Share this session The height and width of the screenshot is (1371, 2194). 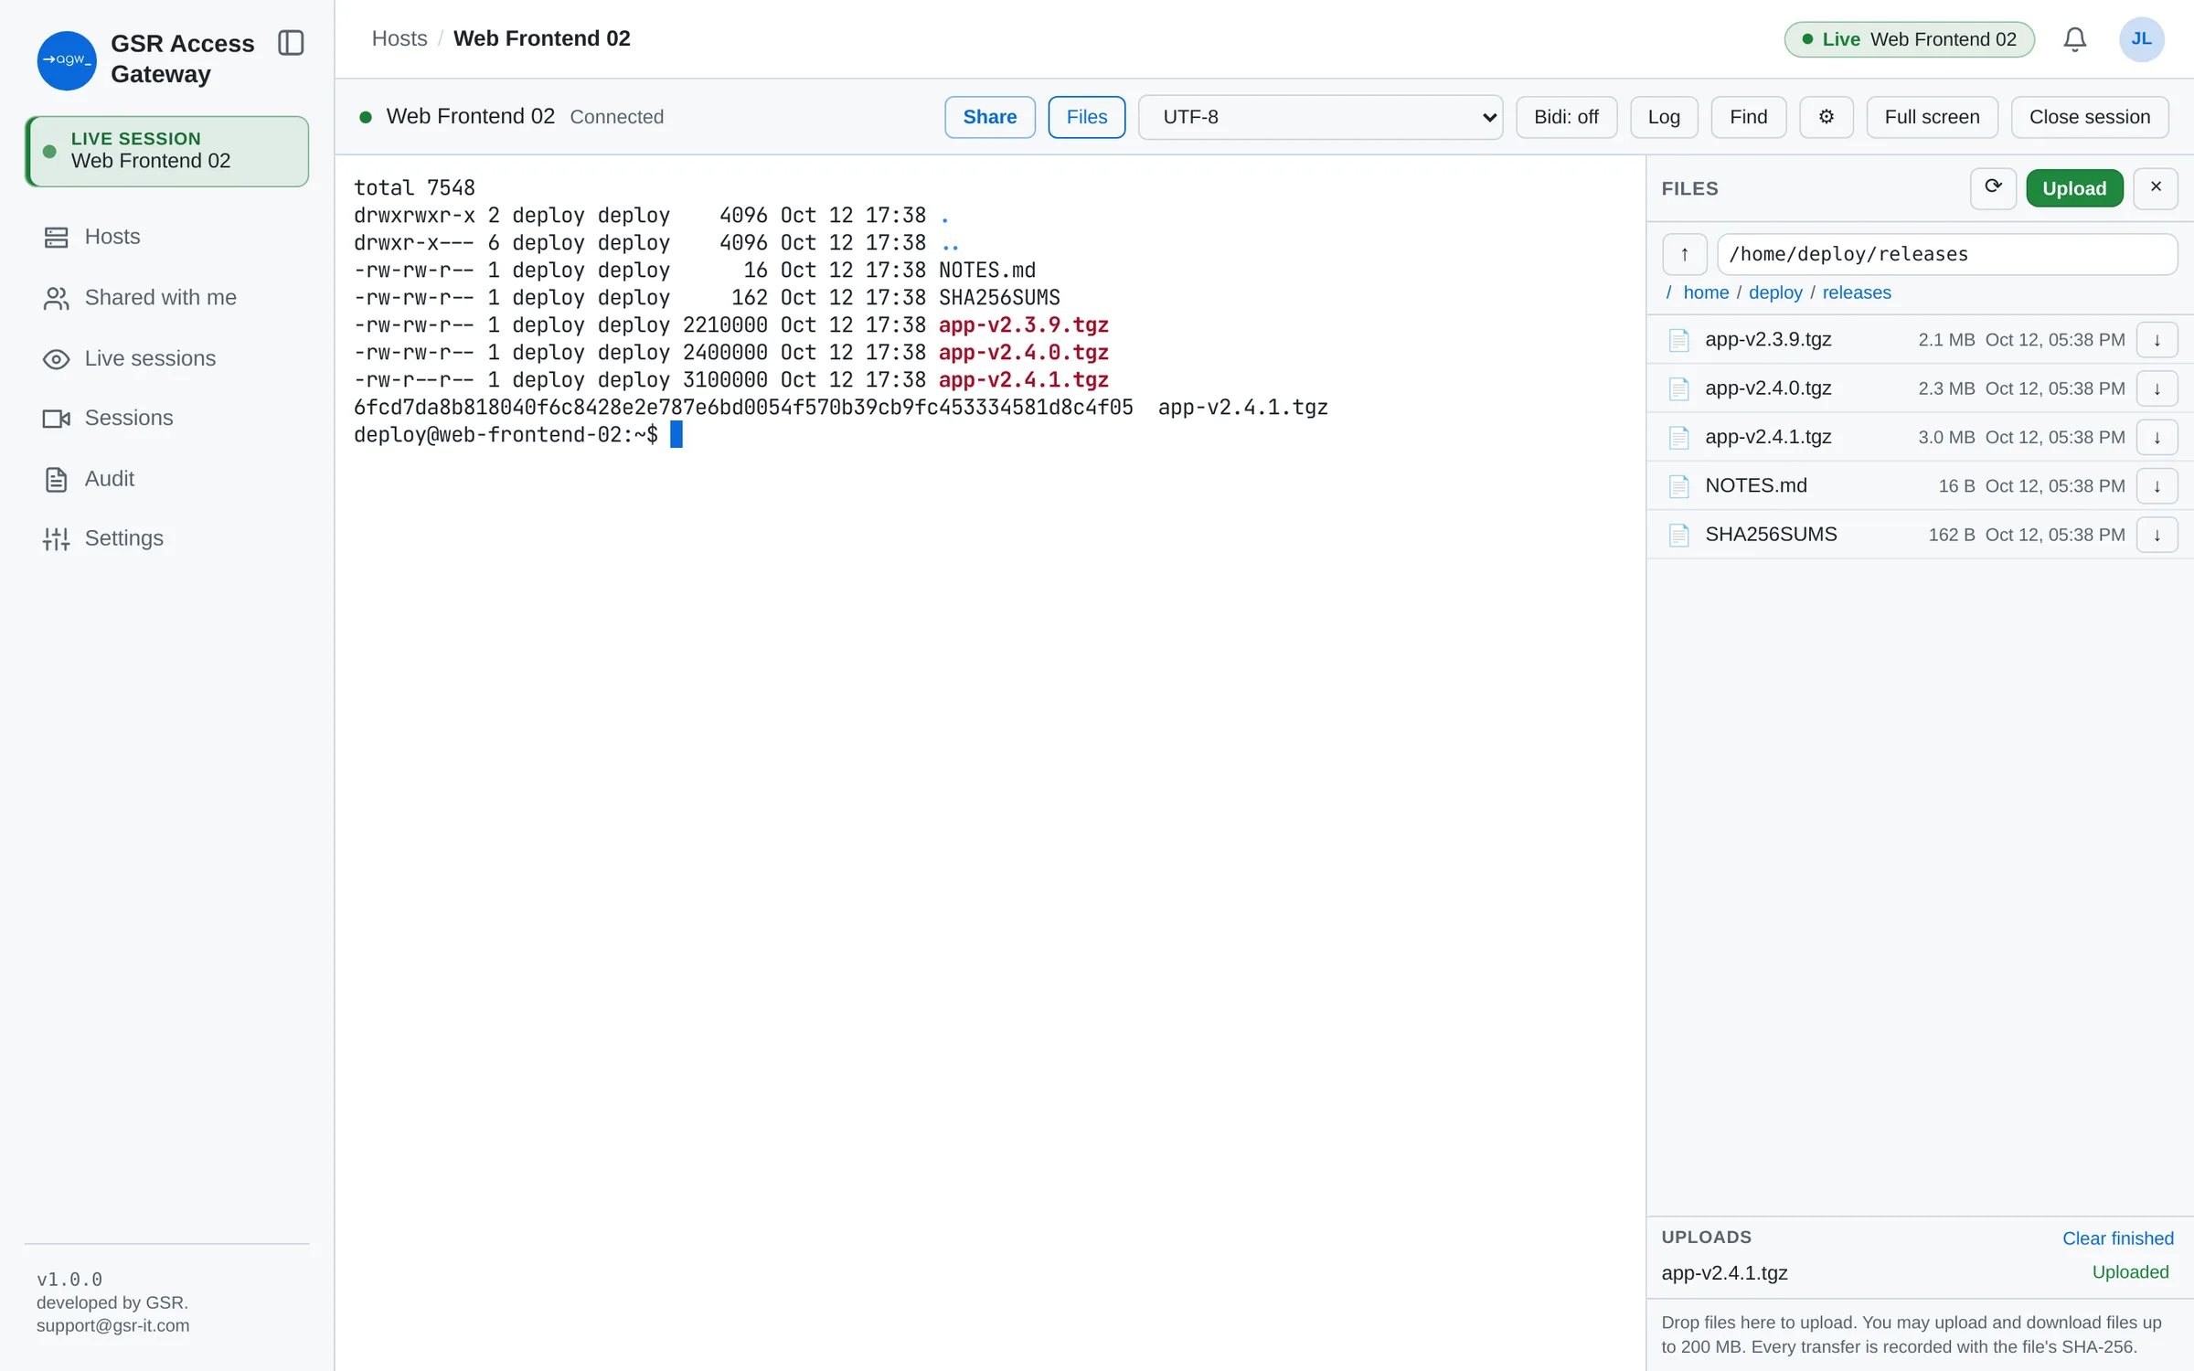989,117
